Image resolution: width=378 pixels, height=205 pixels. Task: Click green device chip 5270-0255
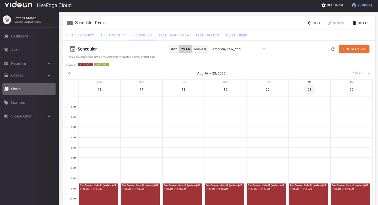coord(101,65)
